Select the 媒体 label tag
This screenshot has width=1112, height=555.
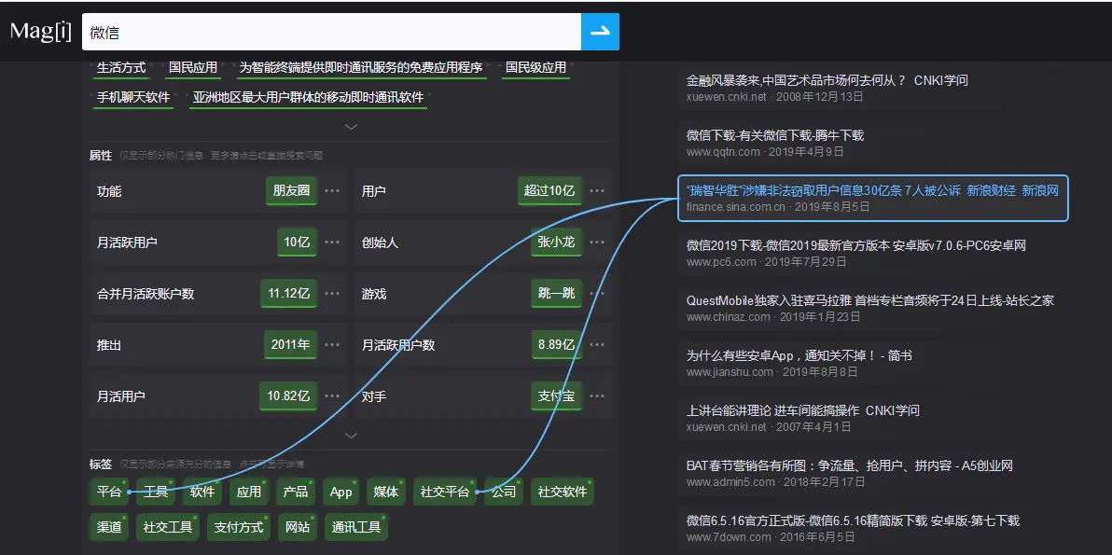[386, 492]
